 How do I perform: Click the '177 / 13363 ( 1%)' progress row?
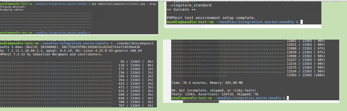[x=77, y=69]
